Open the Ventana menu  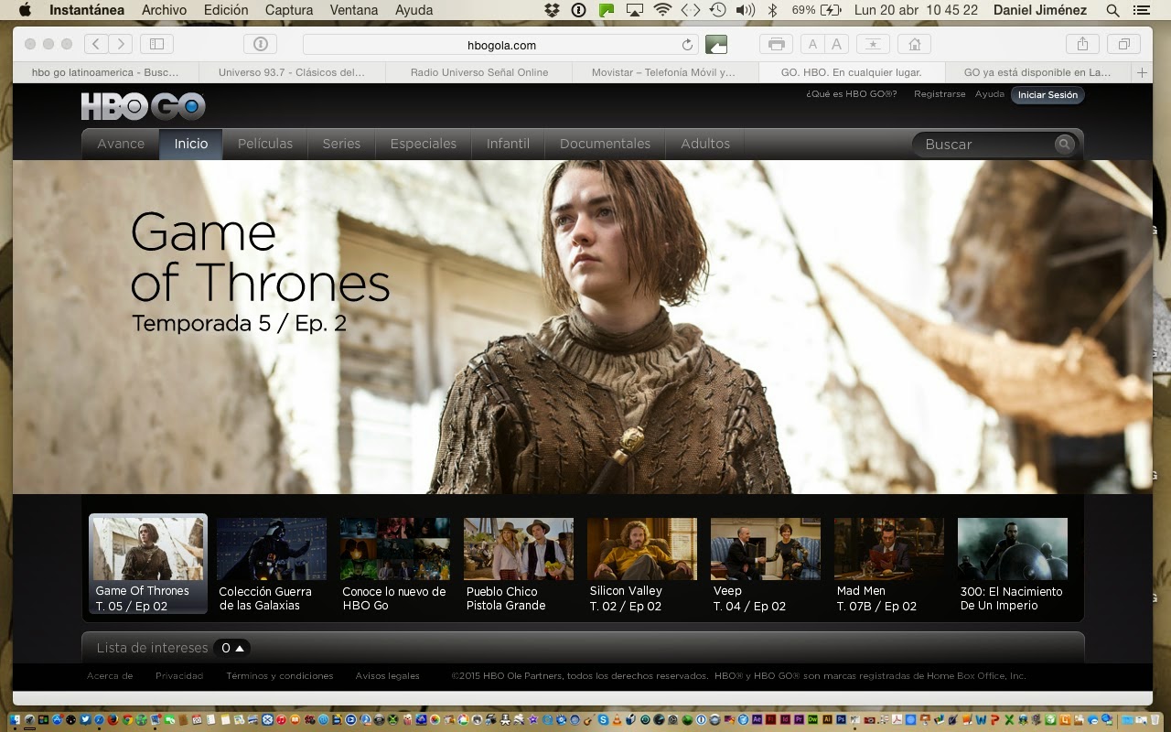pos(354,10)
